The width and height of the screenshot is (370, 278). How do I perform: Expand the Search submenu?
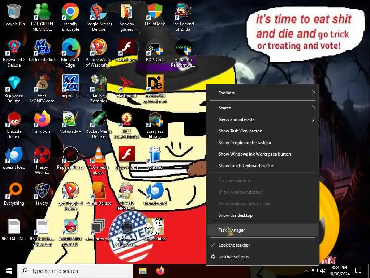tap(262, 108)
